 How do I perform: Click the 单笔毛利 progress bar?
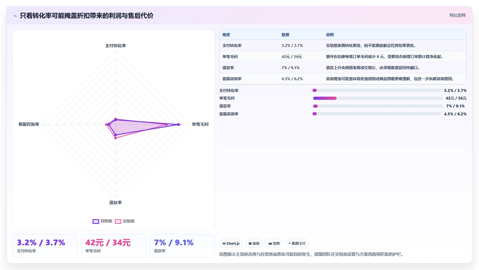coord(378,98)
